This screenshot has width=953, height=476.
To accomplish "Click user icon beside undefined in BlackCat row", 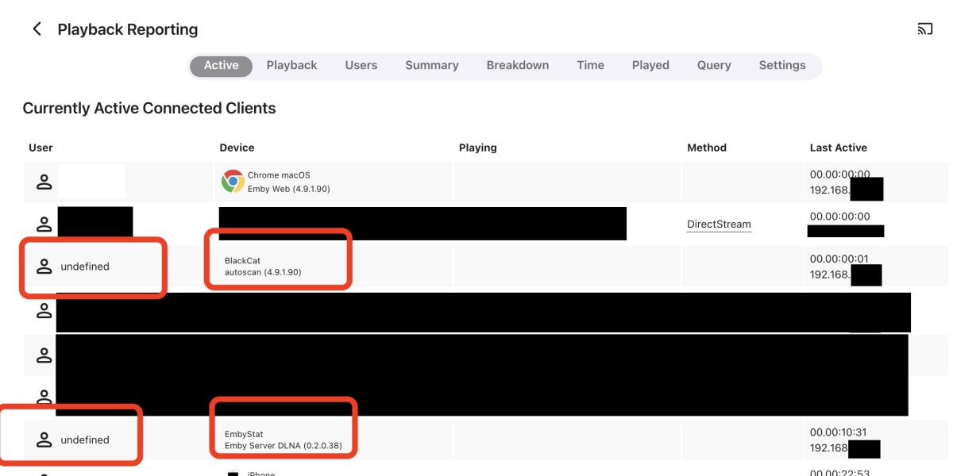I will pos(44,267).
